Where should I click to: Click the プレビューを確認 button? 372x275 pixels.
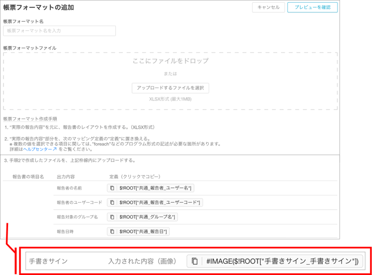[313, 8]
